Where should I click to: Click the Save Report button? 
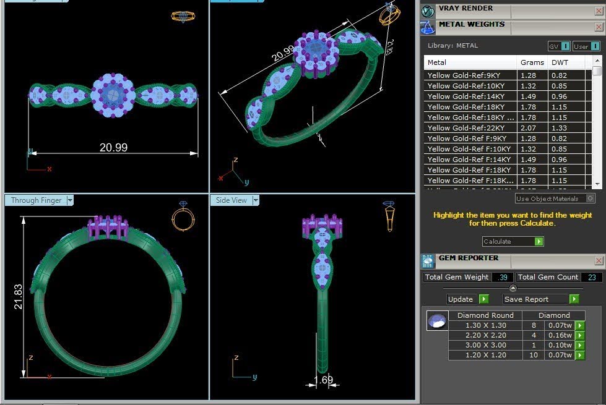point(541,299)
